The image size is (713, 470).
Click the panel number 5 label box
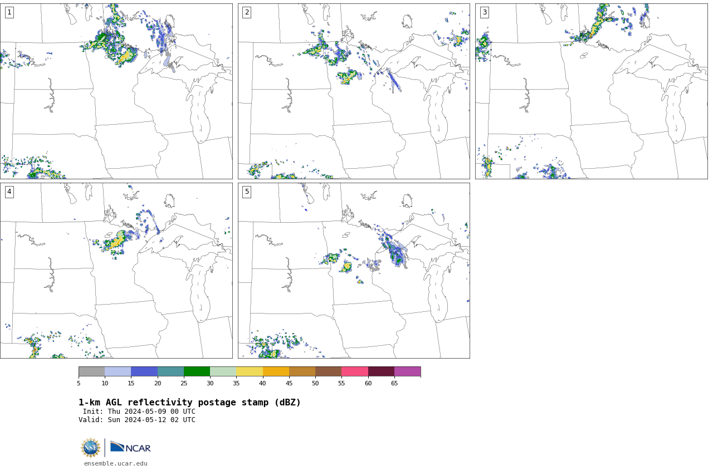click(x=247, y=192)
